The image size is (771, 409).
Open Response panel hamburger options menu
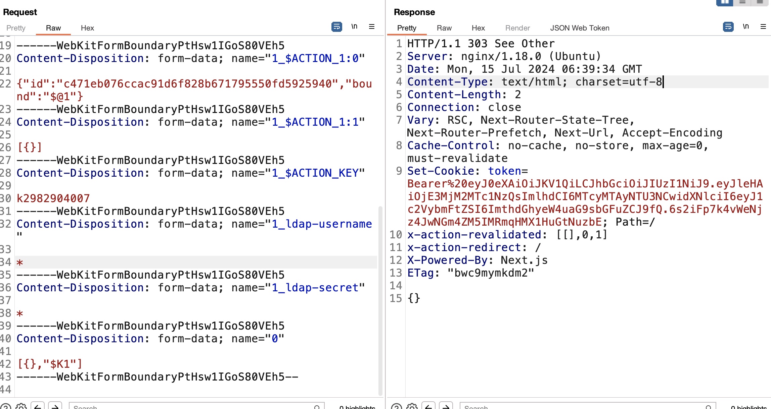click(763, 26)
